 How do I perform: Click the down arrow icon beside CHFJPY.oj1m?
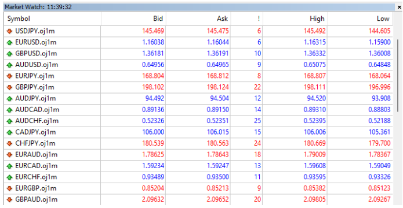[x=9, y=143]
